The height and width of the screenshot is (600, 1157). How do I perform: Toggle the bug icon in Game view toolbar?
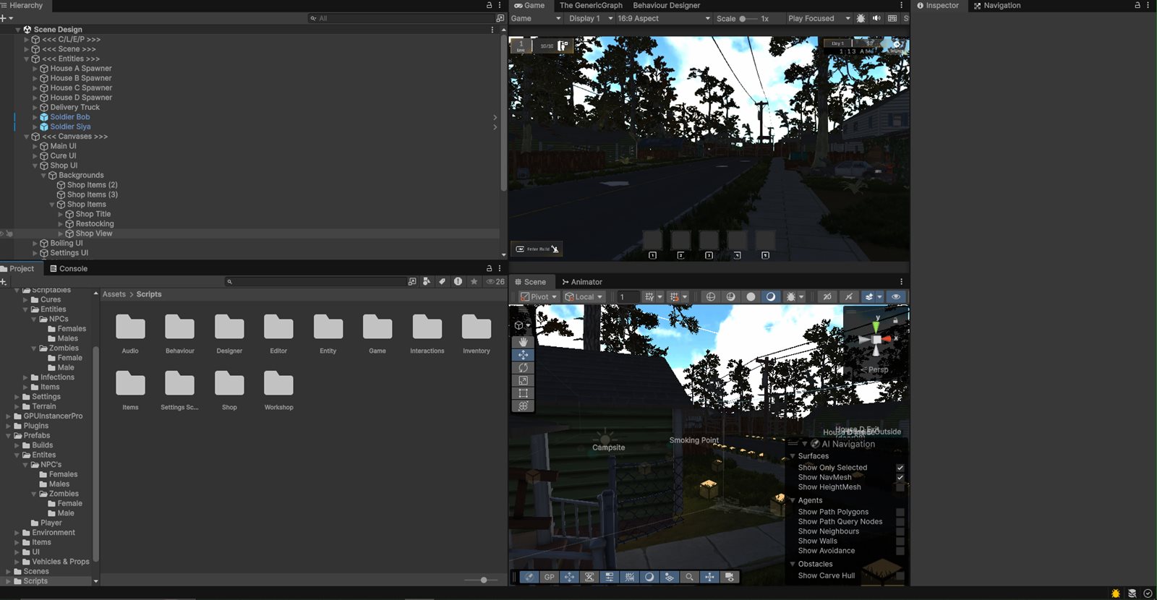861,18
